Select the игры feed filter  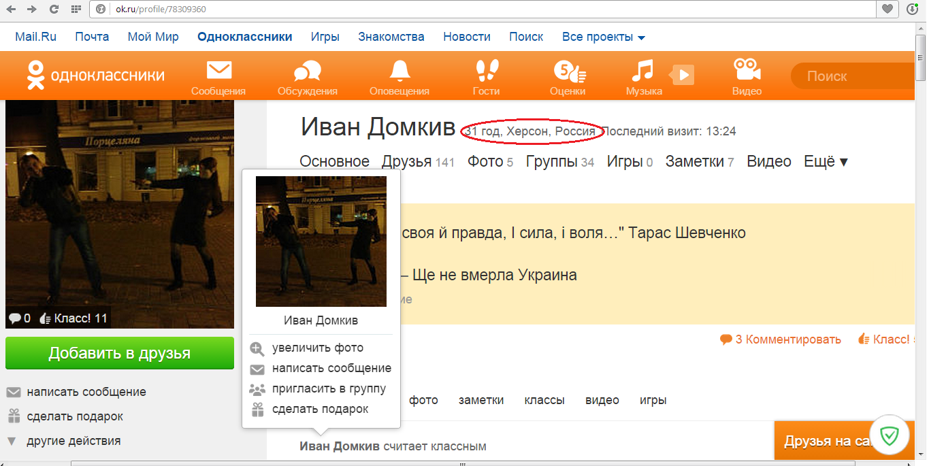pos(653,400)
